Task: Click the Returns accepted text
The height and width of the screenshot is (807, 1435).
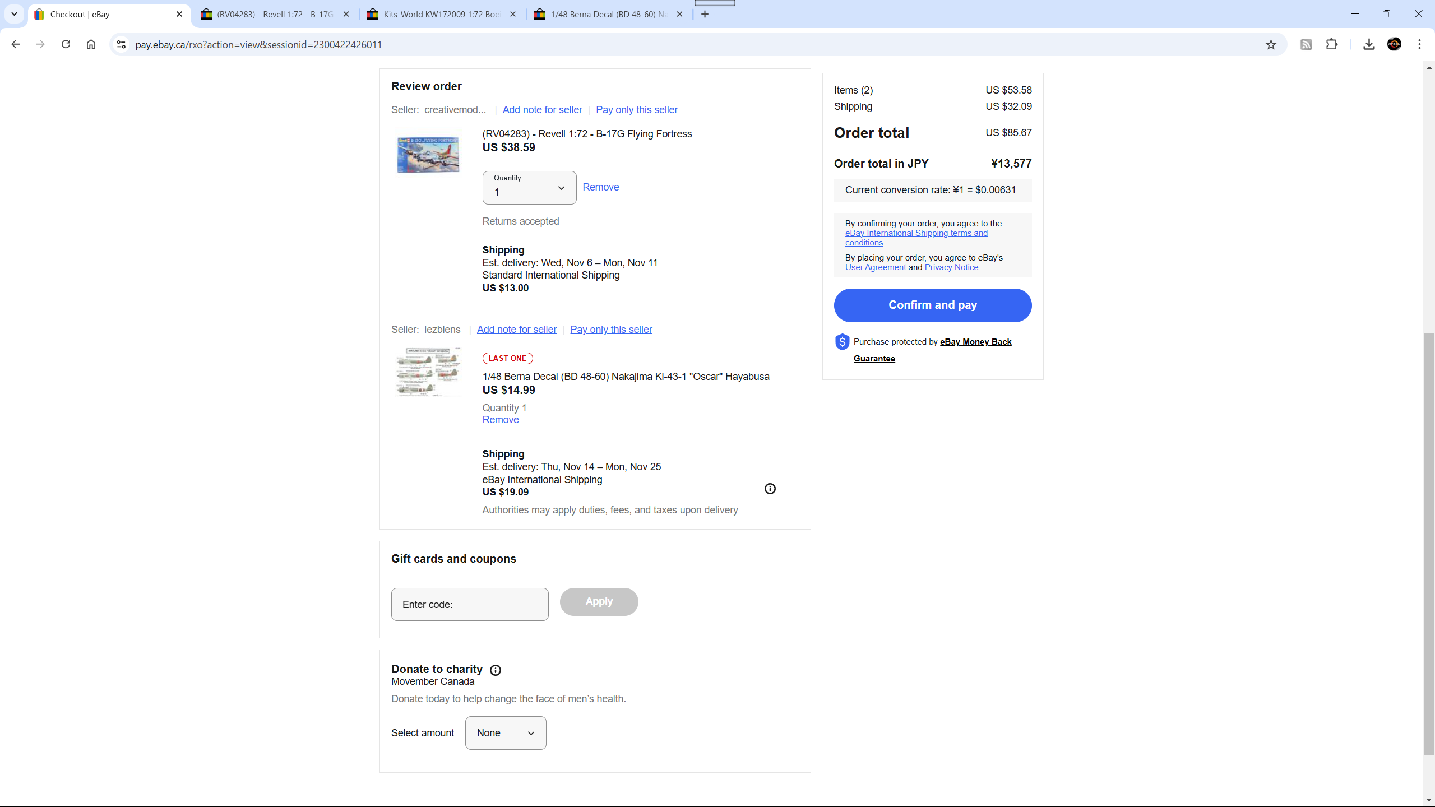Action: click(521, 221)
